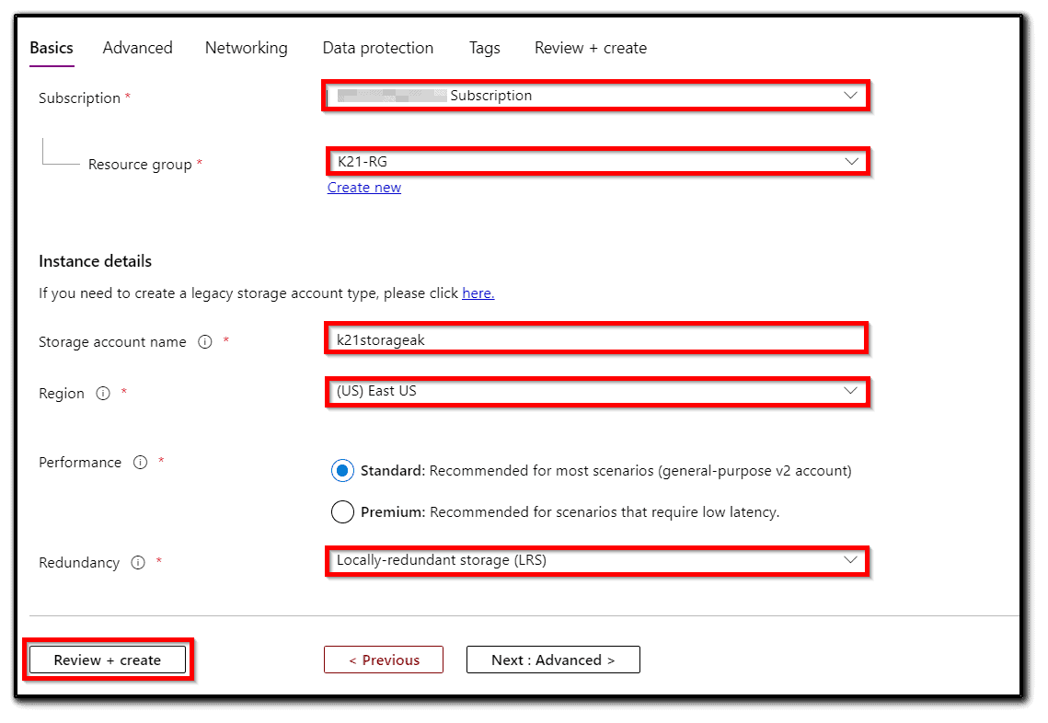
Task: Switch to the Advanced tab
Action: pyautogui.click(x=137, y=48)
